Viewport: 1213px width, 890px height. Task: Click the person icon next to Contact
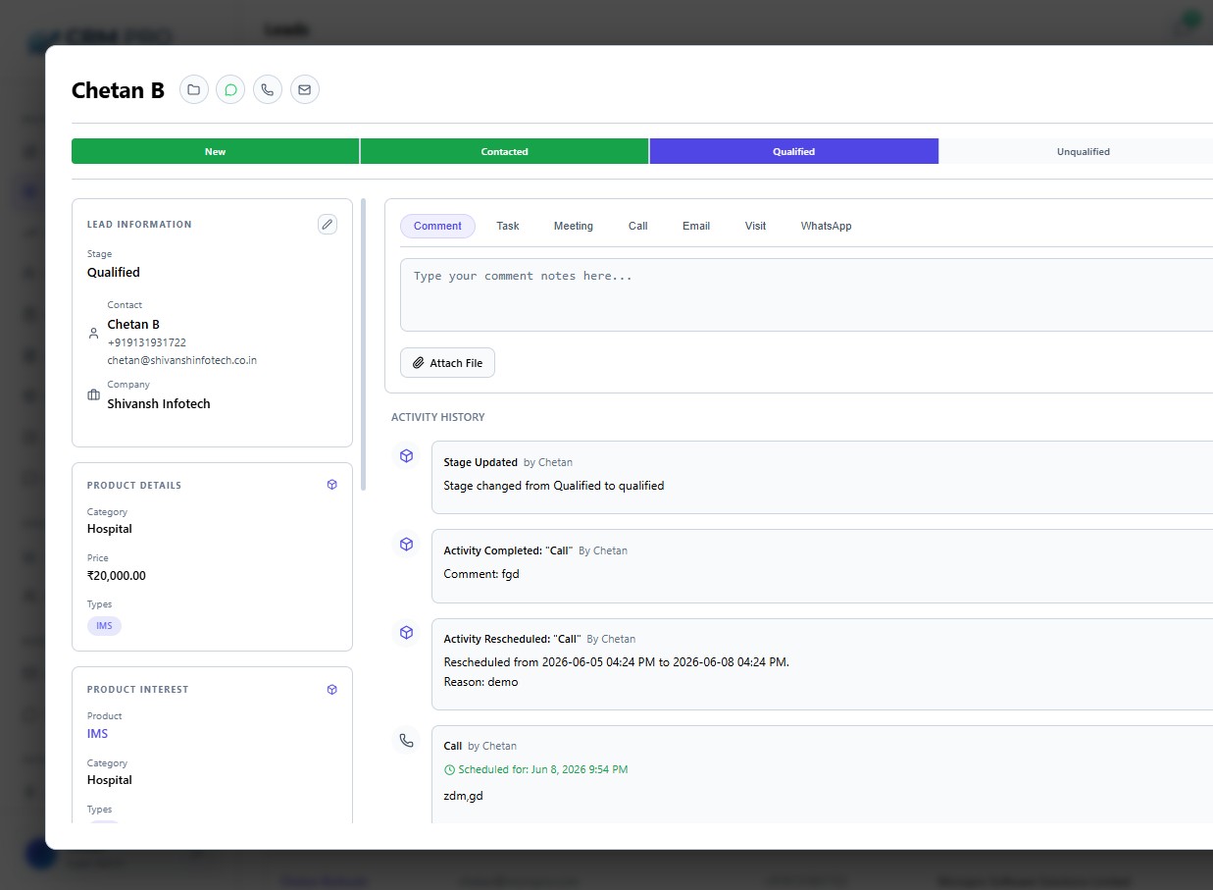[94, 334]
